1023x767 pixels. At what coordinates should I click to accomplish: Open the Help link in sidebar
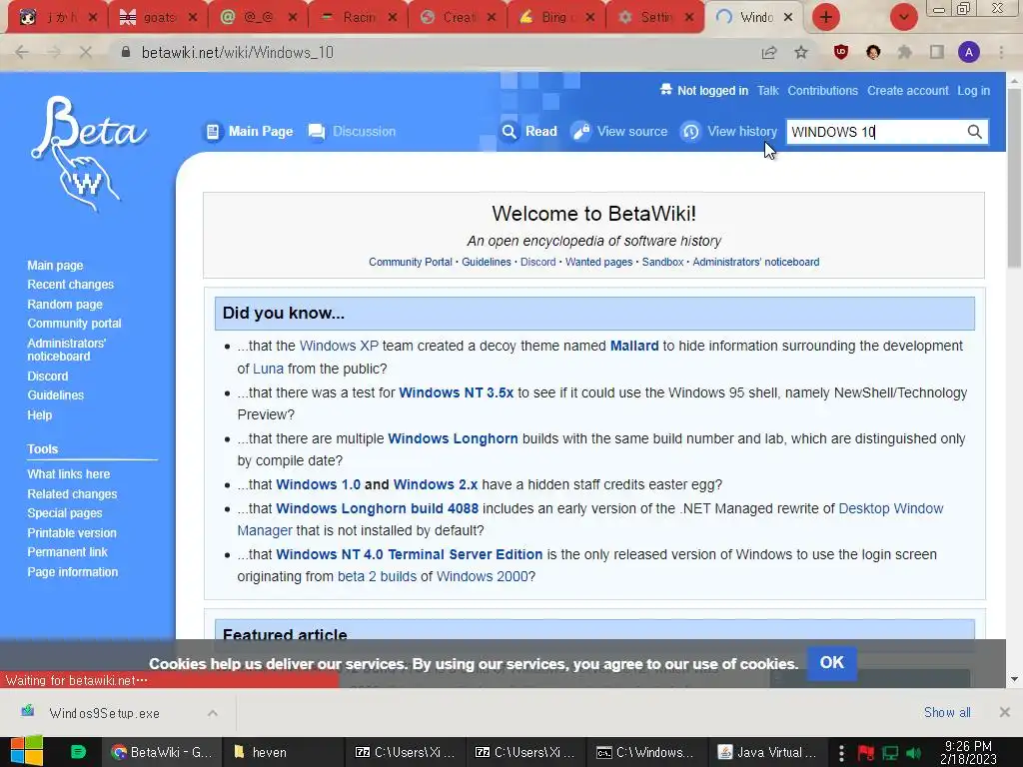[39, 414]
